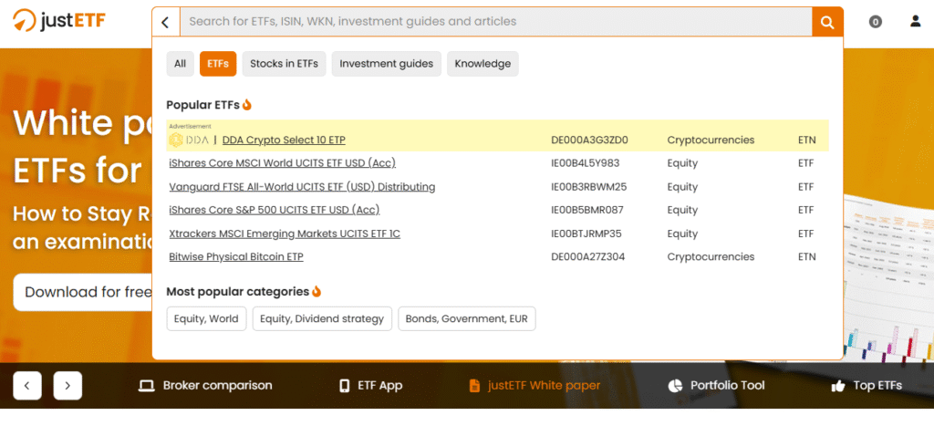Choose the Equity, Dividend strategy category
Screen dimensions: 934x426
click(322, 318)
